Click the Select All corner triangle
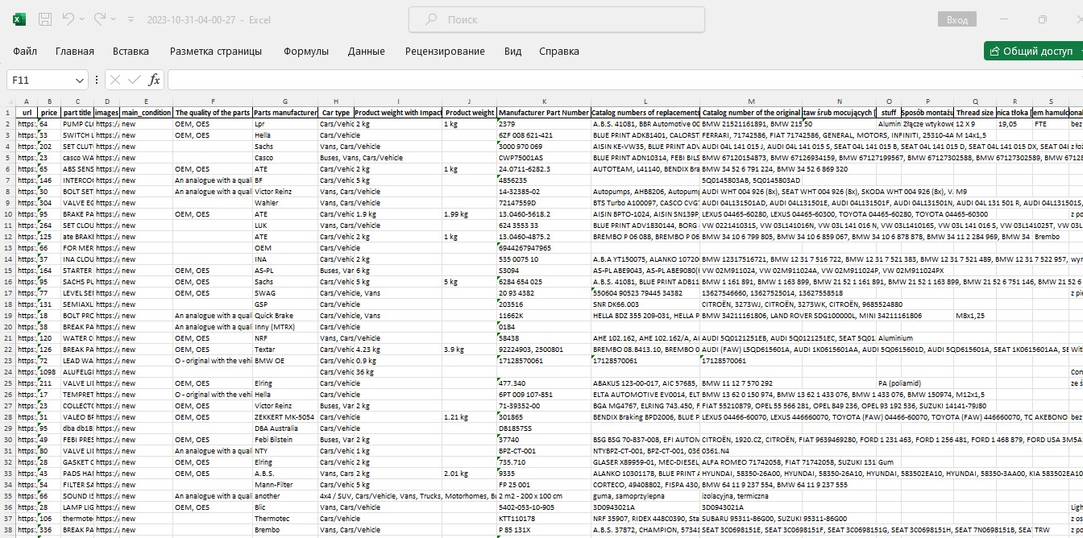This screenshot has height=538, width=1083. (x=9, y=101)
